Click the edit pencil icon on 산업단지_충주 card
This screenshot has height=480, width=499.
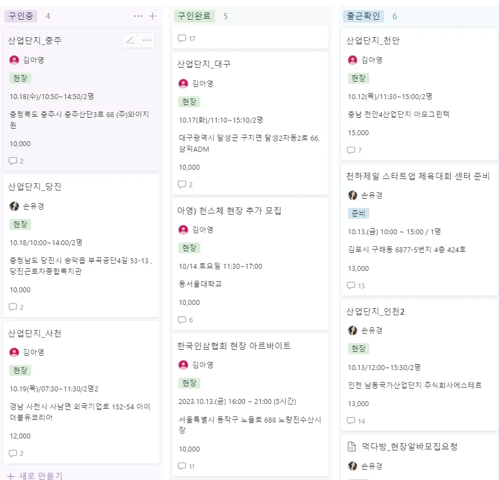(x=130, y=41)
